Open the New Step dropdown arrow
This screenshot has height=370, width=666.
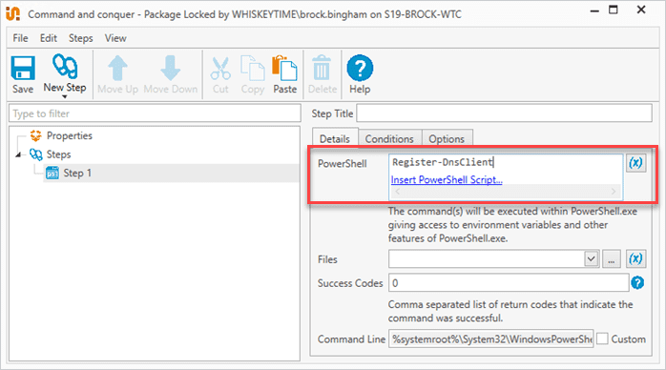point(65,96)
